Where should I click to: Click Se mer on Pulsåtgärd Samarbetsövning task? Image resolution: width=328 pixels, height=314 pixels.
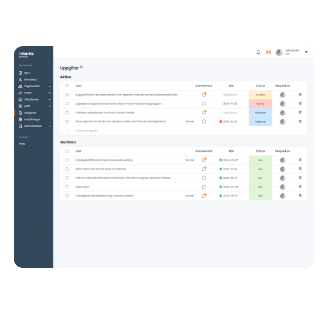pos(190,196)
